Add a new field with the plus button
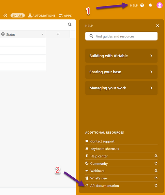This screenshot has height=195, width=165. pos(58,34)
